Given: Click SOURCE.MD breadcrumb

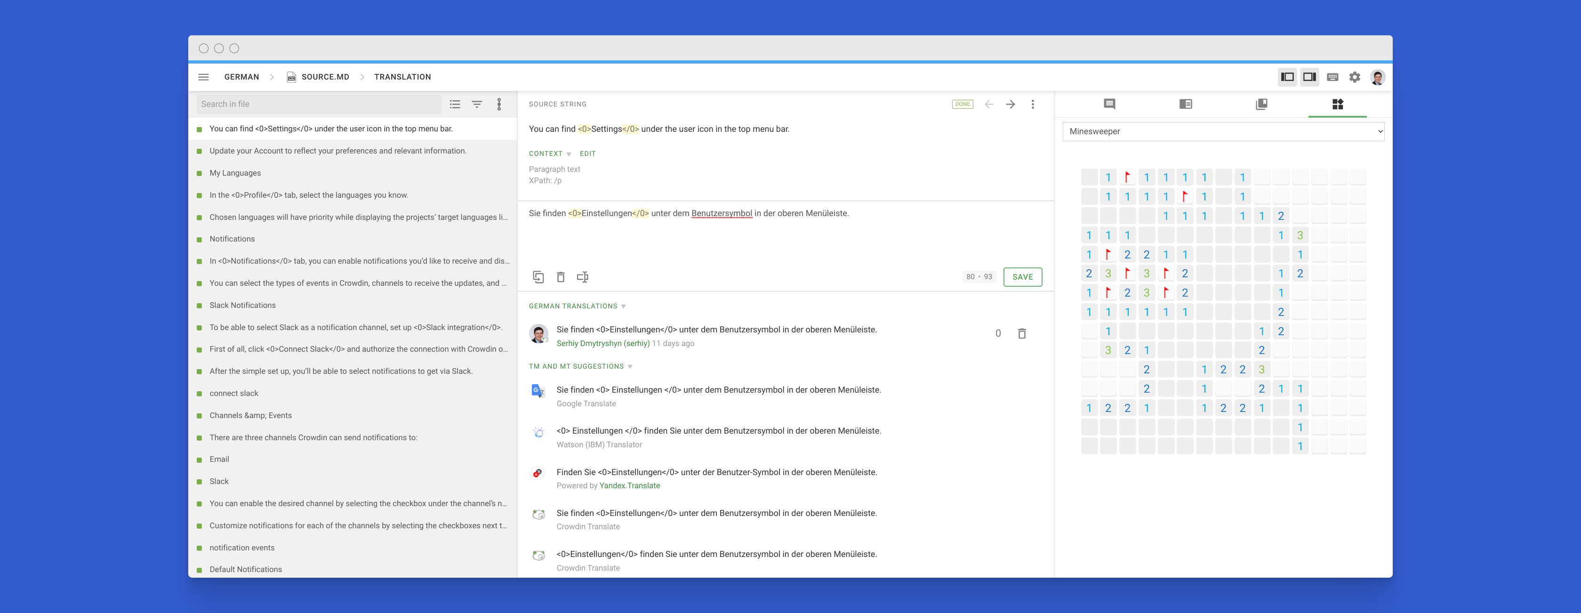Looking at the screenshot, I should coord(325,77).
